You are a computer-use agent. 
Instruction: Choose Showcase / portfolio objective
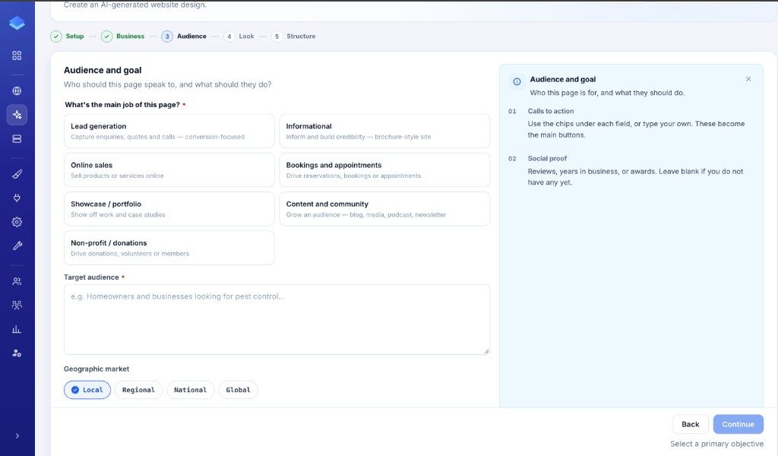tap(169, 209)
